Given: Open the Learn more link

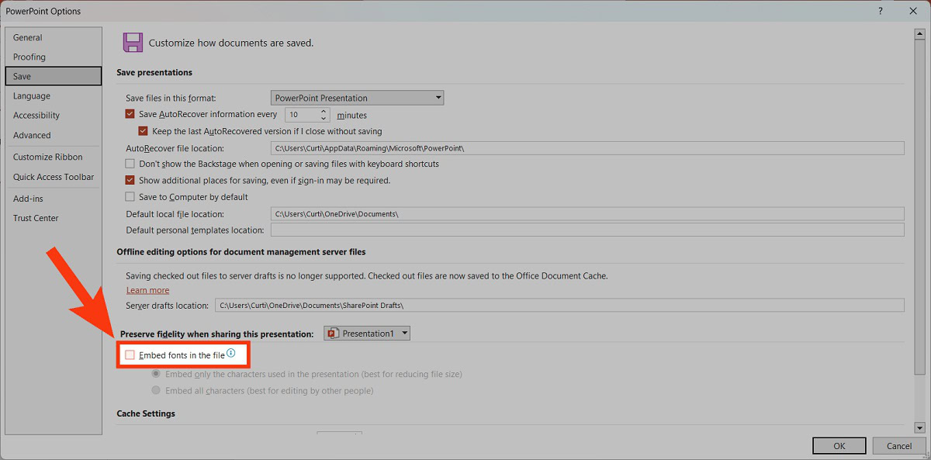Looking at the screenshot, I should point(147,290).
